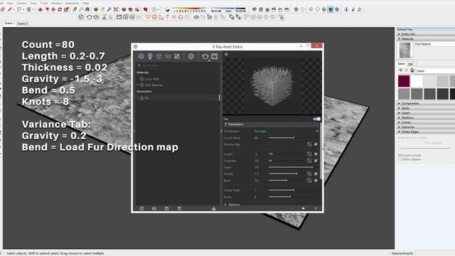Pick the dark maroon color swatch

point(404,81)
